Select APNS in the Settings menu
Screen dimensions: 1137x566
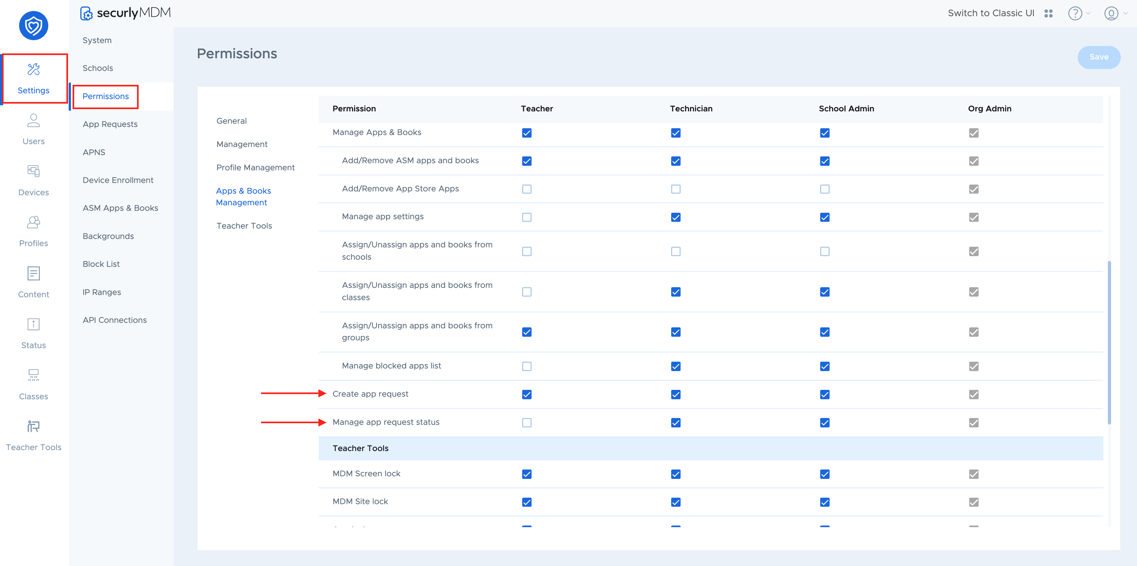coord(94,152)
